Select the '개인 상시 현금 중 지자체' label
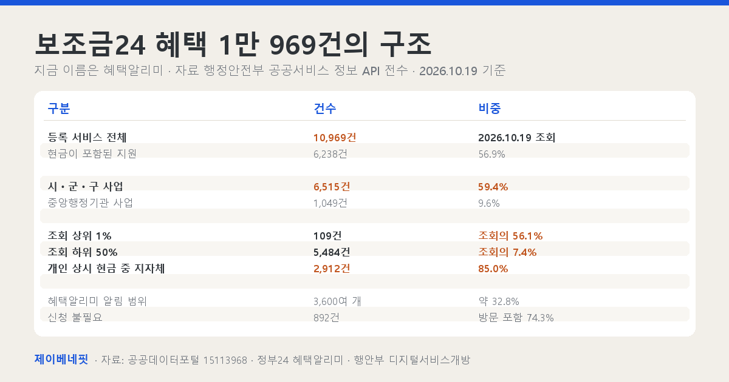The width and height of the screenshot is (729, 382). [106, 269]
